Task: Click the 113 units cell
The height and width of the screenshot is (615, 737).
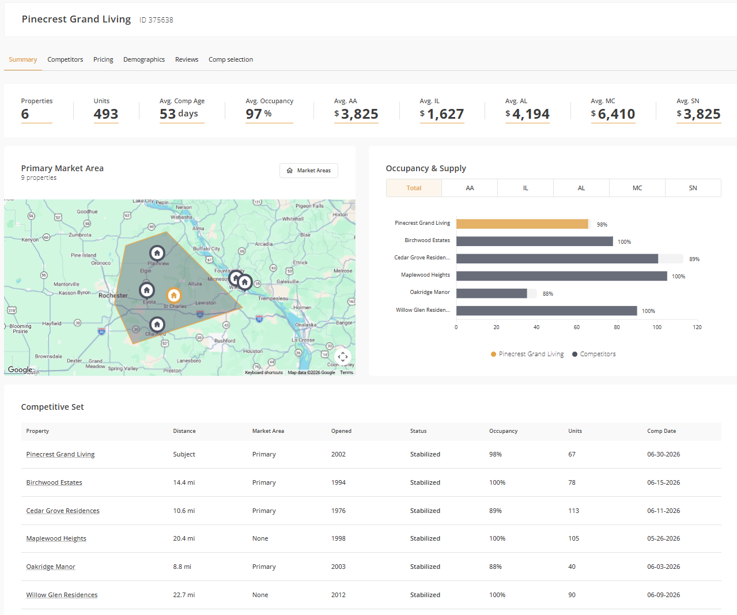Action: (x=573, y=511)
